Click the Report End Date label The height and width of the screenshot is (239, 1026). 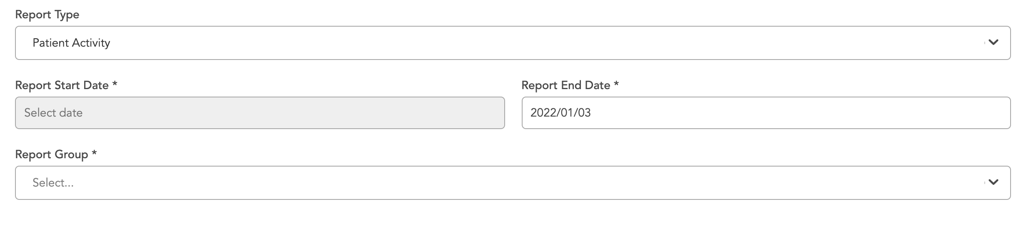click(x=566, y=85)
